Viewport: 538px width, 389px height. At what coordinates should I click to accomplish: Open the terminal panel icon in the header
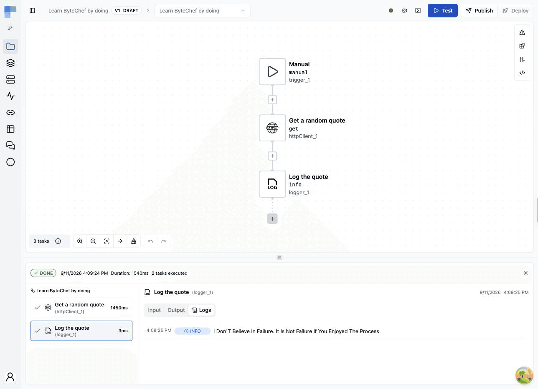[x=418, y=10]
